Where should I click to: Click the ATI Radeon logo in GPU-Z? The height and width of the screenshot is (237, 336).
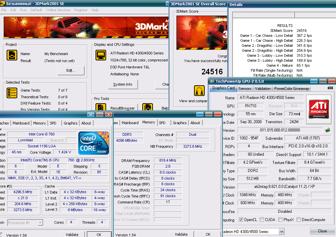(x=319, y=109)
